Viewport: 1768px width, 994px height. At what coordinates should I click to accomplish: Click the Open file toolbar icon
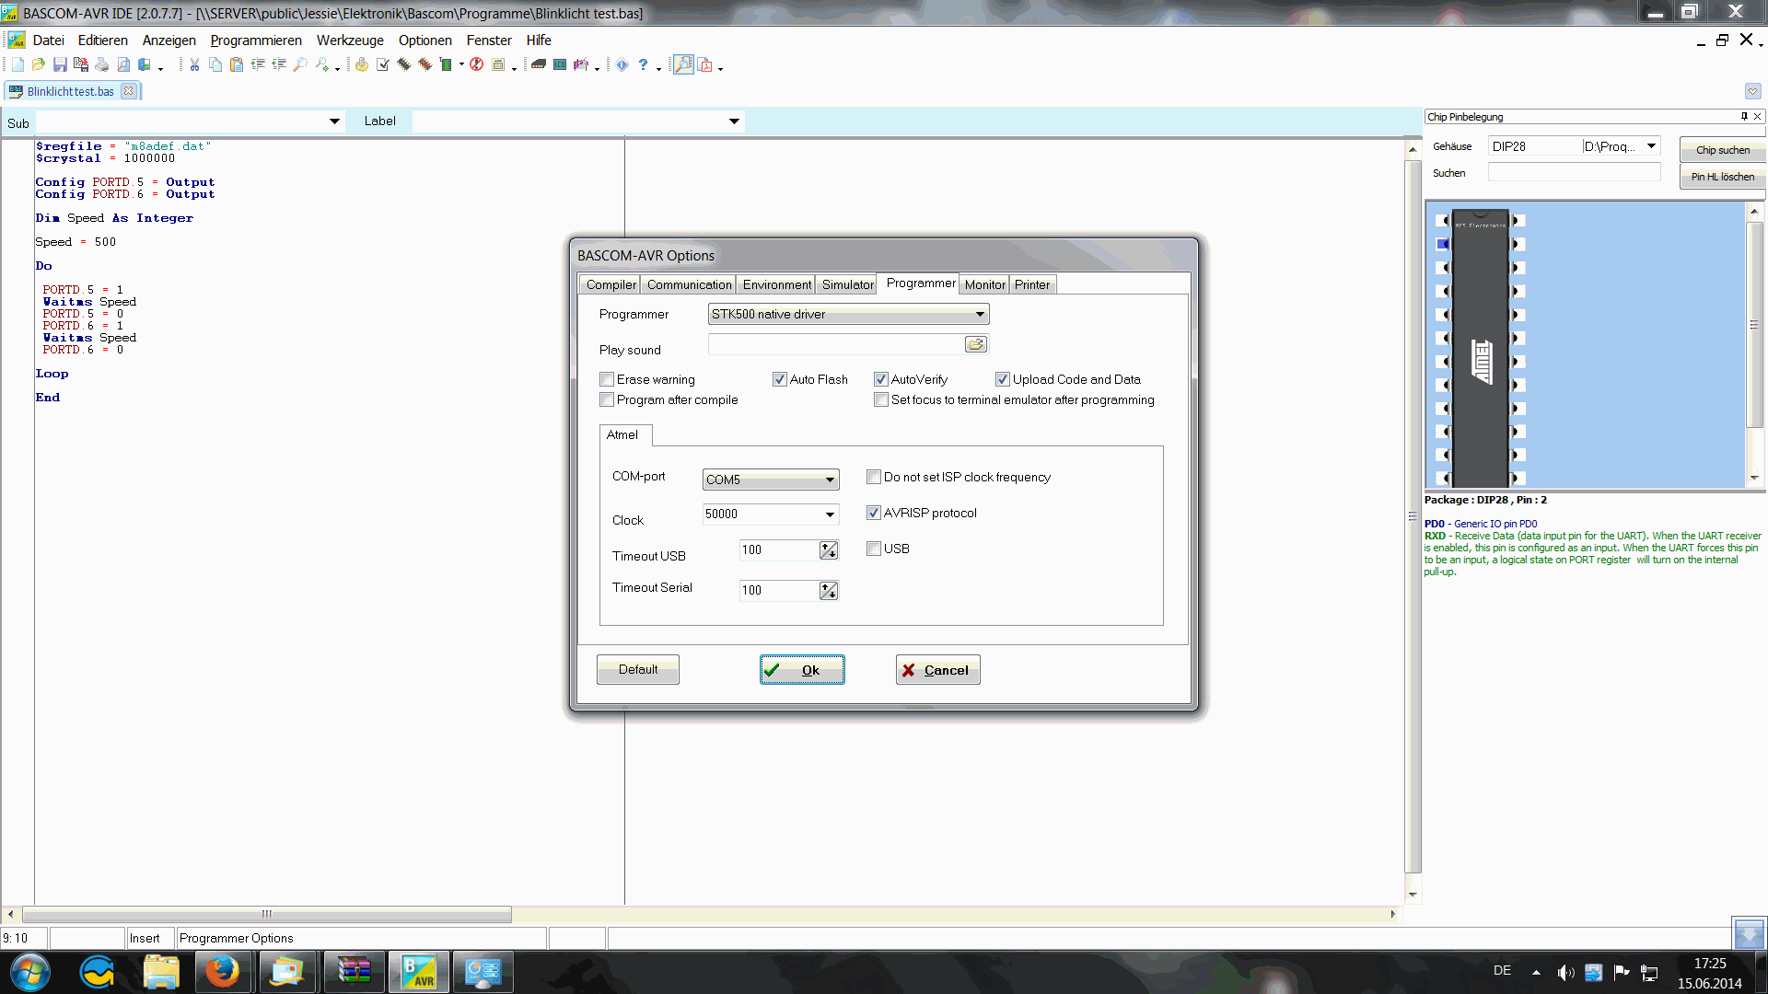click(x=39, y=64)
